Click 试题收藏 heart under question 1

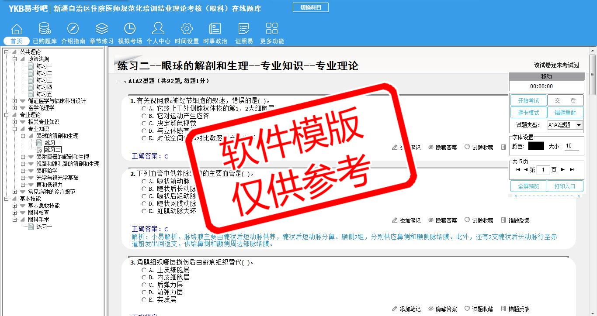[x=479, y=148]
